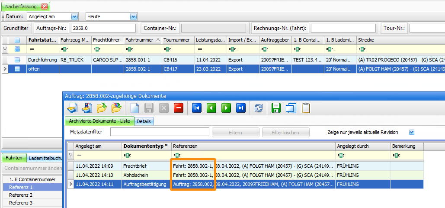Click the red minus delete icon
This screenshot has width=445, height=208.
(178, 108)
